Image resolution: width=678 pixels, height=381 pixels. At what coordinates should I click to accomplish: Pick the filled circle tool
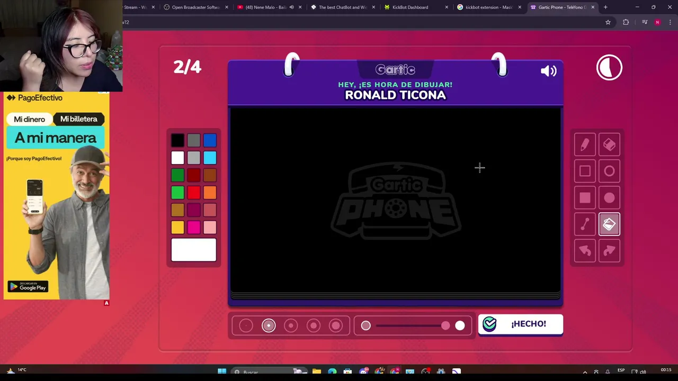click(609, 197)
